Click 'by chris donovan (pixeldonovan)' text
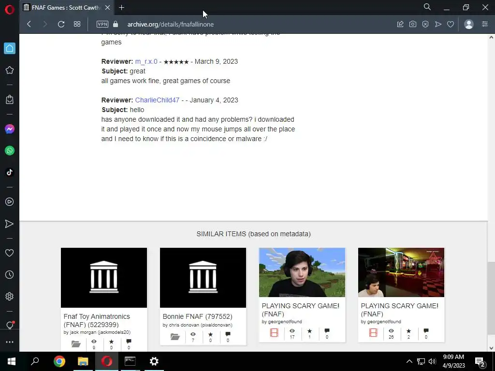Screen dimensions: 495x371 [x=197, y=325]
